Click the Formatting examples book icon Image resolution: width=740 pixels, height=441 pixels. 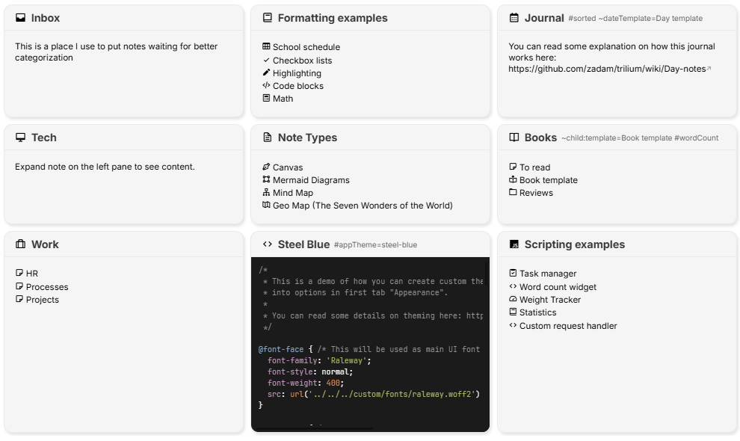(267, 18)
